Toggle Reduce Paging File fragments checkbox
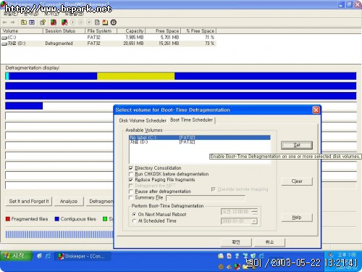This screenshot has width=362, height=272. pos(131,180)
